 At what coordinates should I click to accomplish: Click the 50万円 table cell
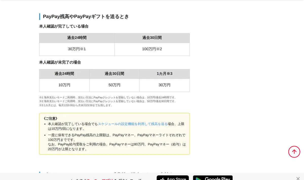(115, 85)
